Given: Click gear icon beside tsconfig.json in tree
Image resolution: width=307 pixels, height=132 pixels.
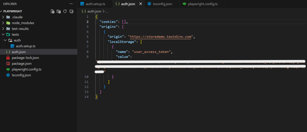Looking at the screenshot, I should coord(8,75).
